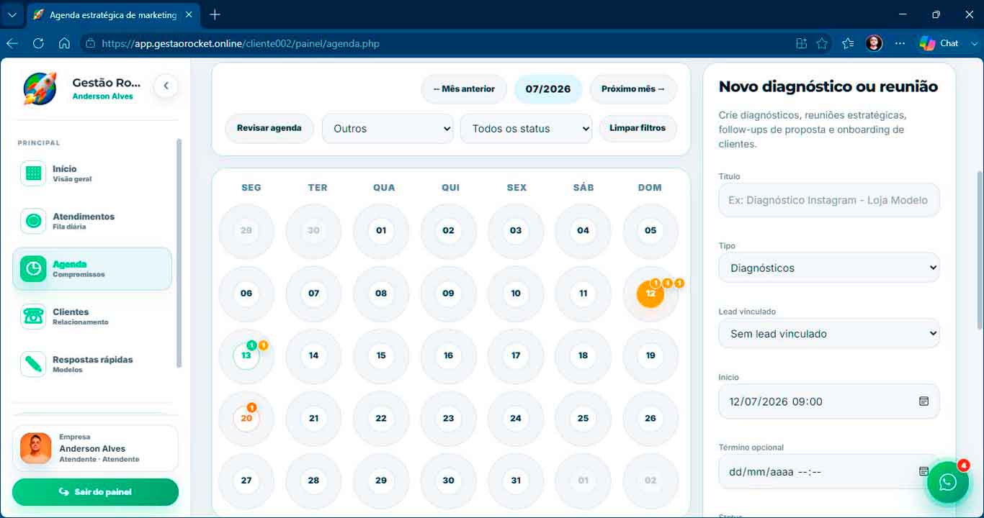Add this page to browser favorites

point(822,43)
